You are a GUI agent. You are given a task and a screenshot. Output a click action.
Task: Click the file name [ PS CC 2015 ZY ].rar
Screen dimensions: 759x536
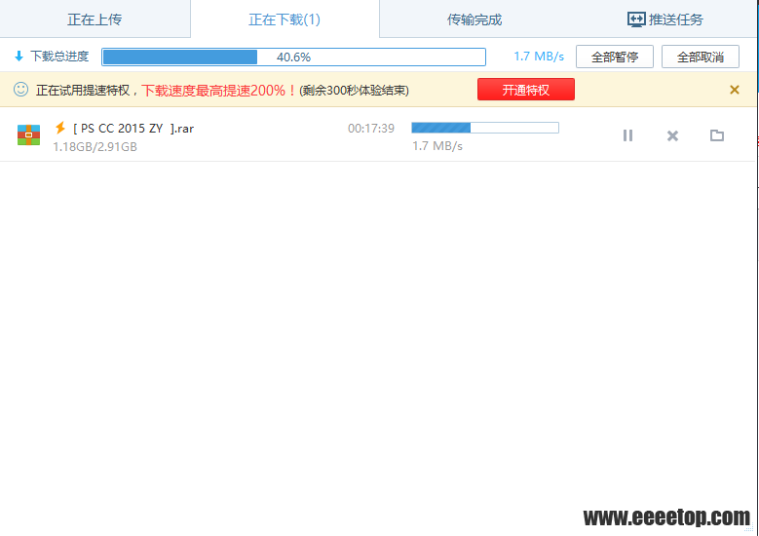click(133, 129)
